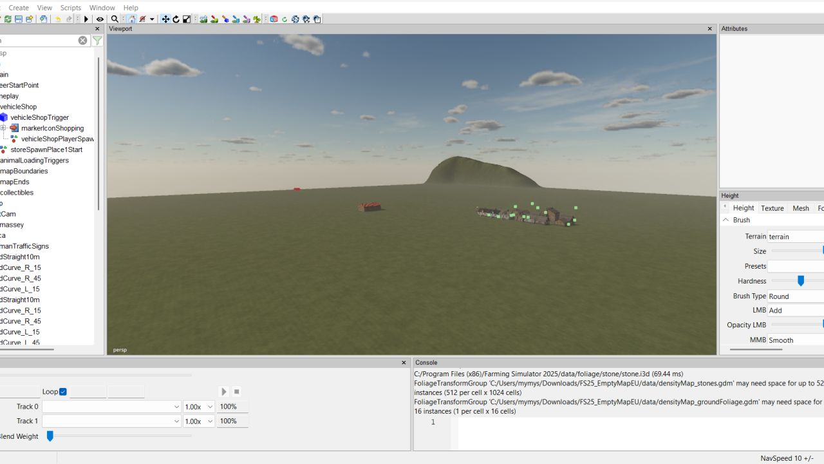
Task: Toggle the Loop checkbox
Action: click(x=63, y=392)
